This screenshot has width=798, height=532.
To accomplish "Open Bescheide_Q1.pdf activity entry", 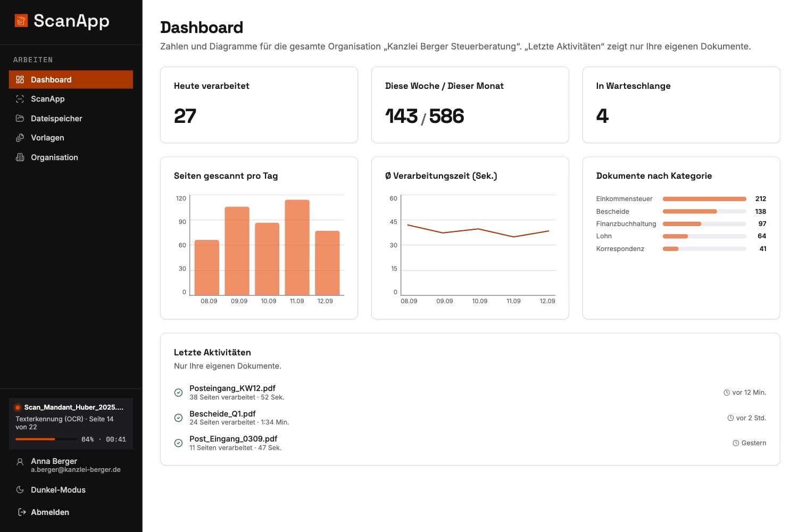I will click(222, 414).
